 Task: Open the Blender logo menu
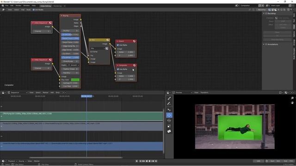[x=3, y=6]
